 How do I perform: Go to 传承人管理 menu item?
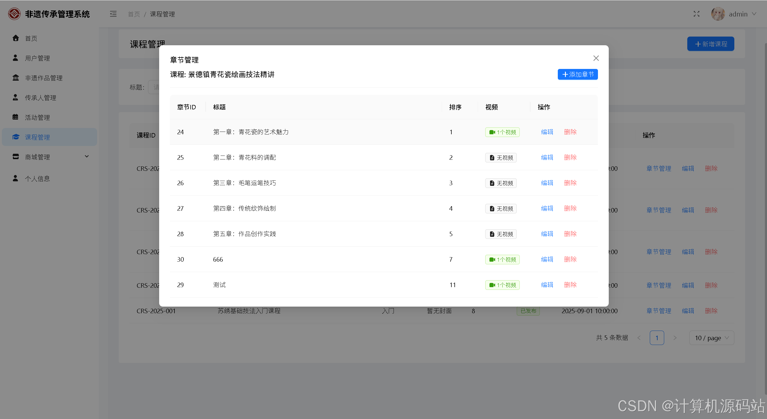click(x=40, y=98)
